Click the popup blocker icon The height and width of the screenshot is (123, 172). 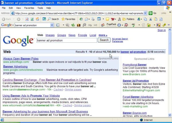(x=126, y=25)
